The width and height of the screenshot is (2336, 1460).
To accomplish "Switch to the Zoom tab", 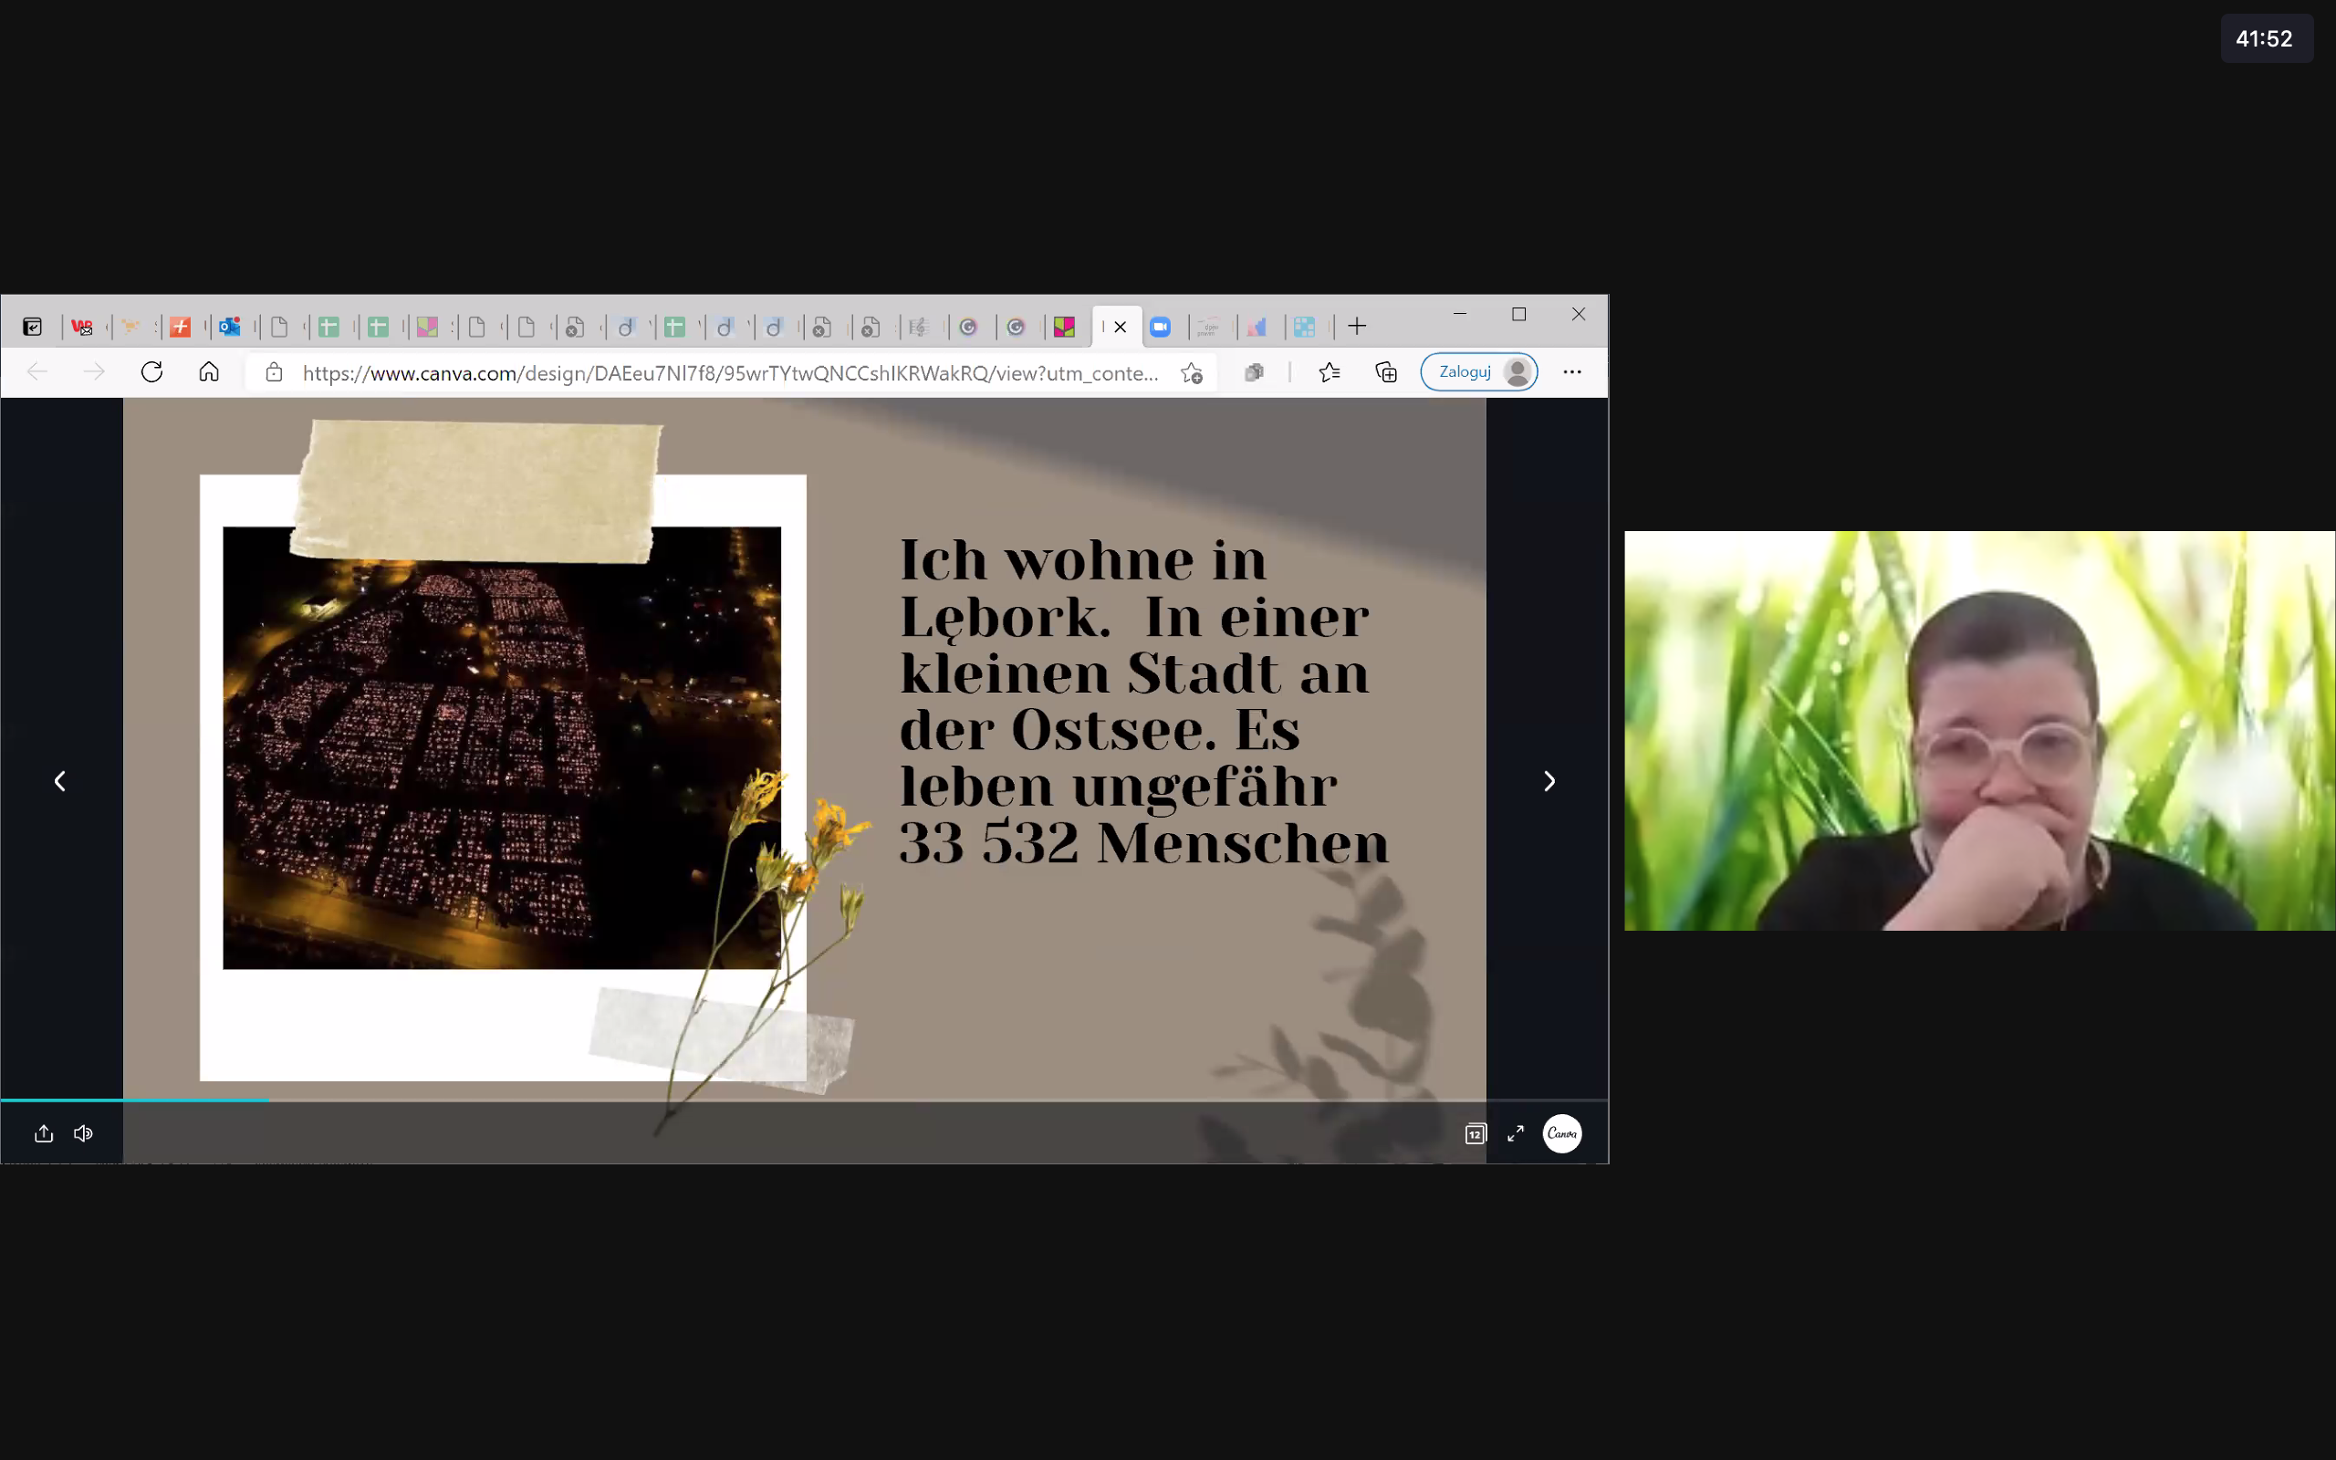I will click(x=1161, y=328).
